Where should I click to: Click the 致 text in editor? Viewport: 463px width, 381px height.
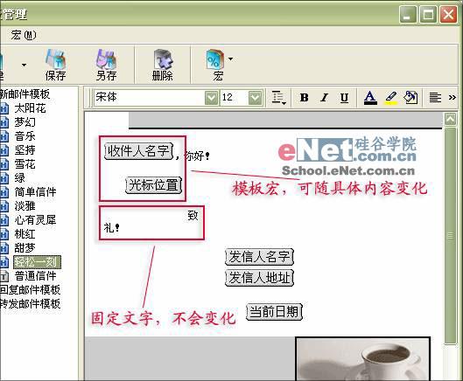(193, 216)
